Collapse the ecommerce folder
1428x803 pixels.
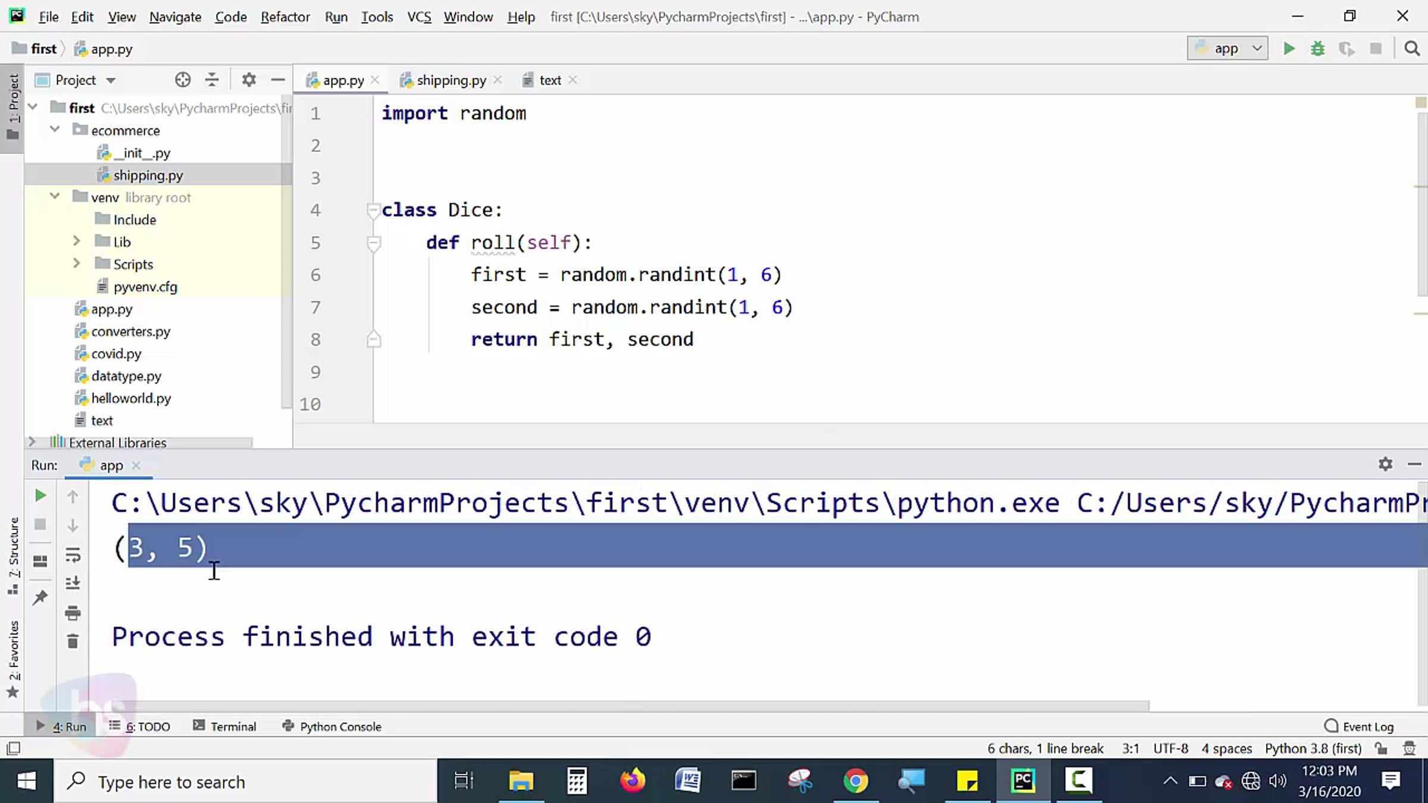tap(55, 130)
